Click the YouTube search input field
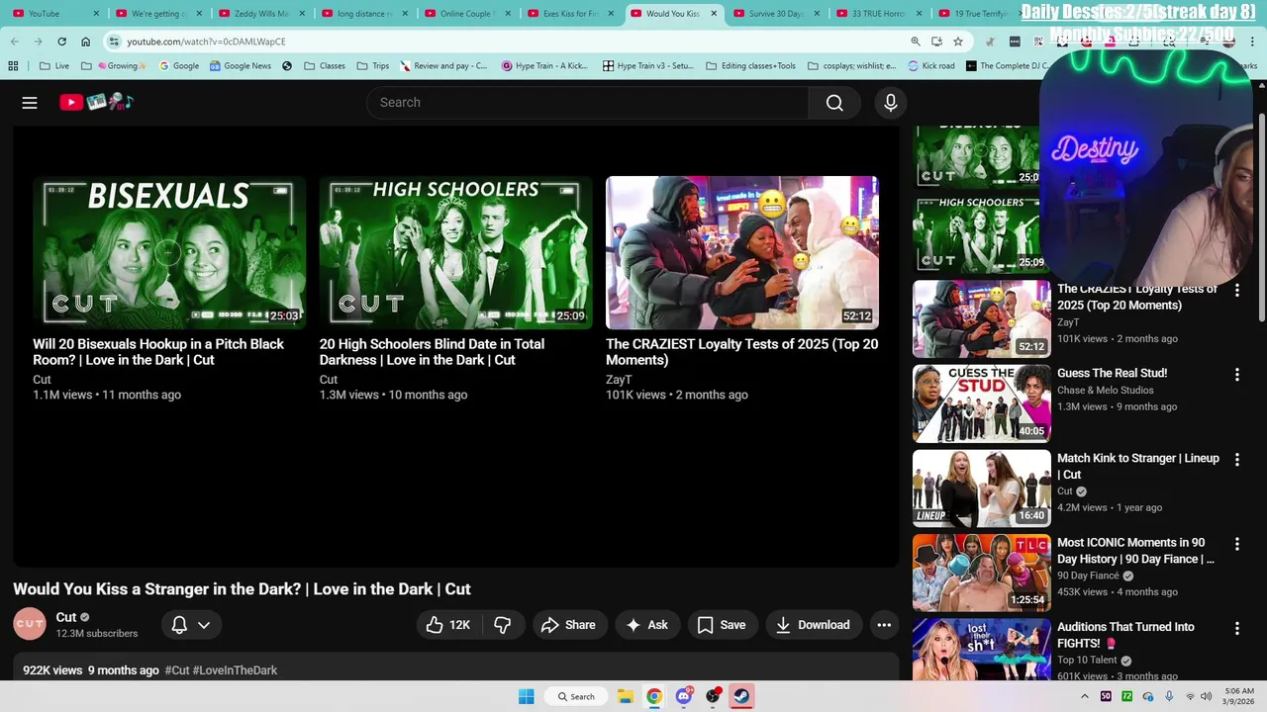This screenshot has width=1267, height=712. 588,103
